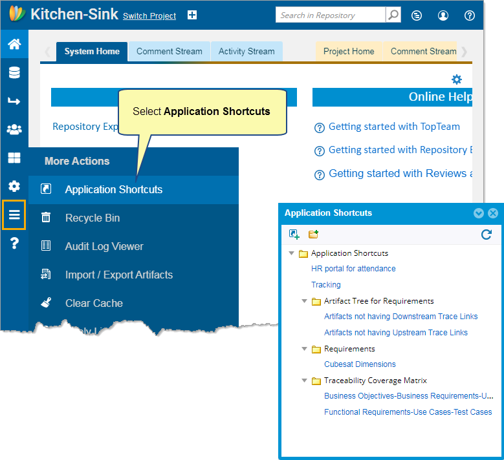Select Import / Export Artifacts
The width and height of the screenshot is (504, 460).
point(133,275)
